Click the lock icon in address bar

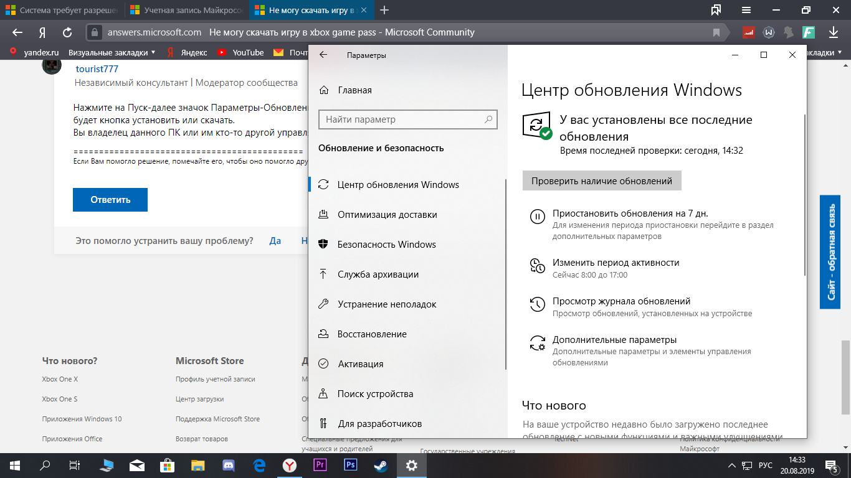pos(94,32)
